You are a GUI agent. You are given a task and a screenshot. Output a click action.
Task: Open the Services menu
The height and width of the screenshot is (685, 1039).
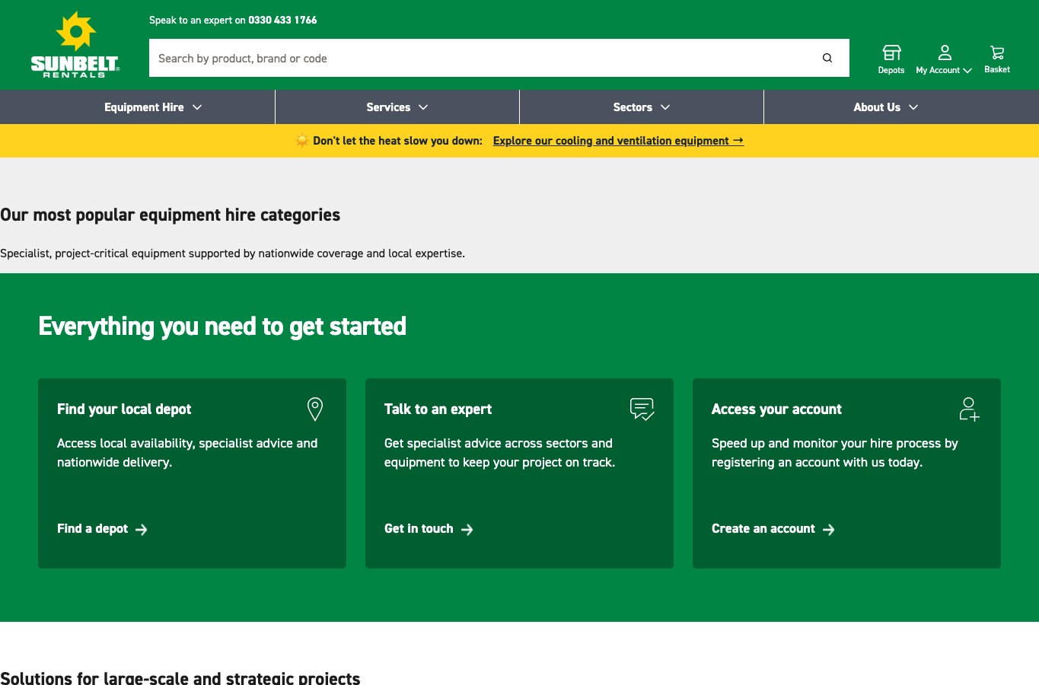click(x=397, y=107)
